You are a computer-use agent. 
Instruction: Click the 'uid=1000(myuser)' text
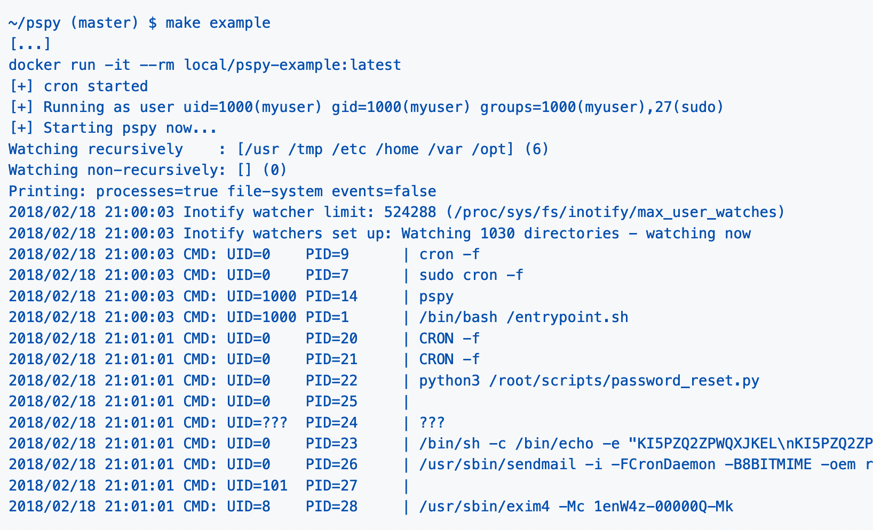[x=253, y=107]
